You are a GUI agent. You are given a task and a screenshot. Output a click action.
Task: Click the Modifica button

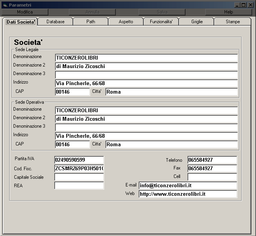[25, 12]
